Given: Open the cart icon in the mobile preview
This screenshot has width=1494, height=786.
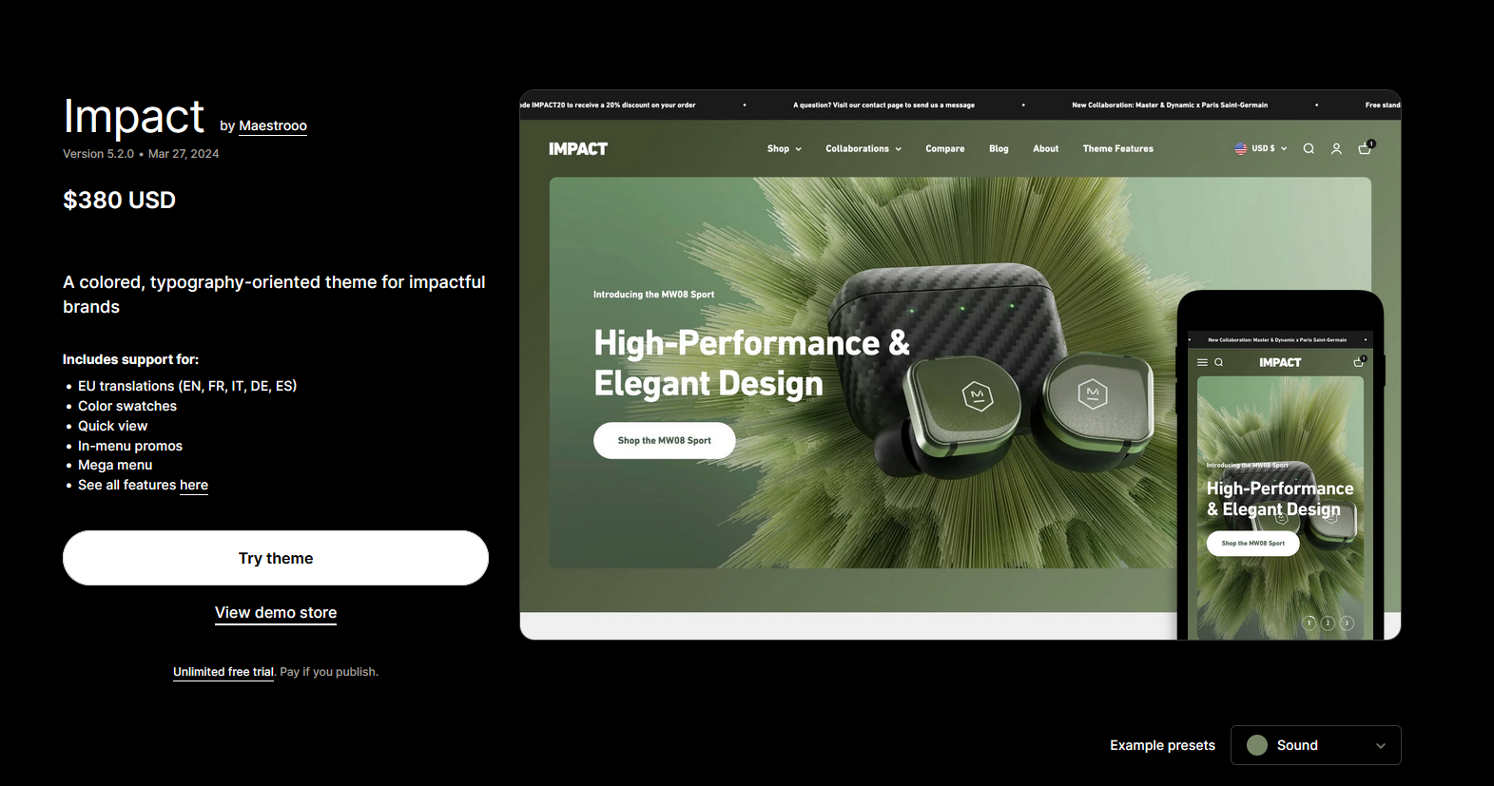Looking at the screenshot, I should coord(1359,361).
